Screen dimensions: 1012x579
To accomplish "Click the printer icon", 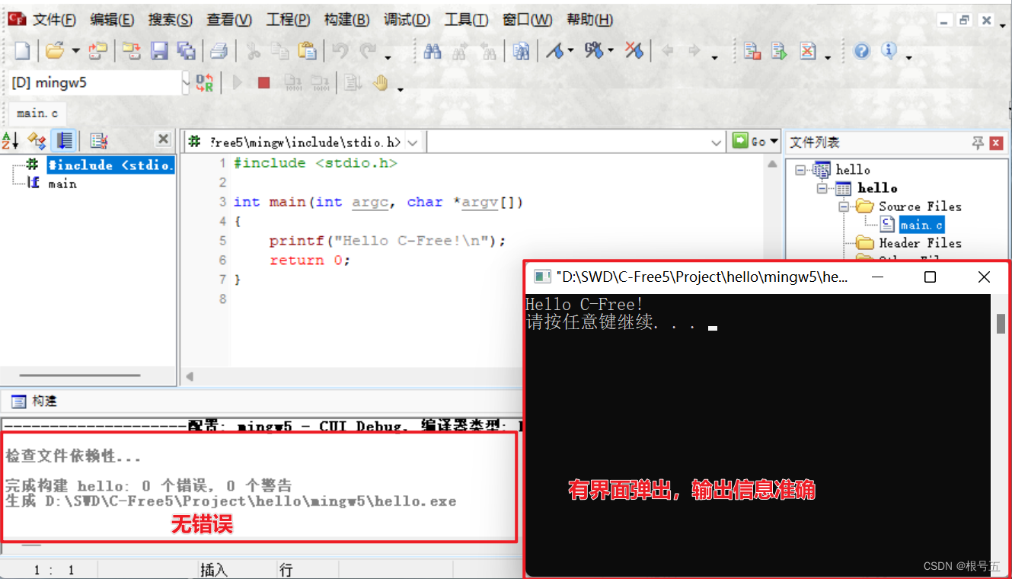I will (219, 51).
